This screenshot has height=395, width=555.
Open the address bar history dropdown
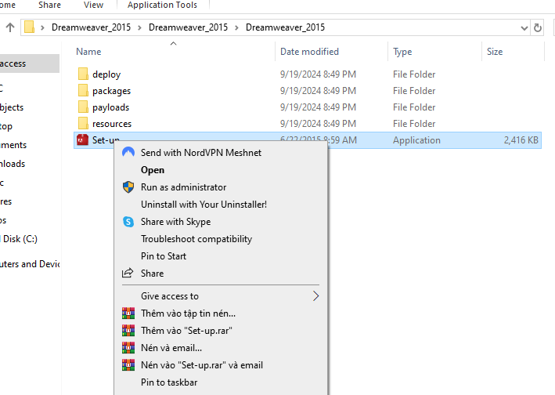[x=524, y=27]
